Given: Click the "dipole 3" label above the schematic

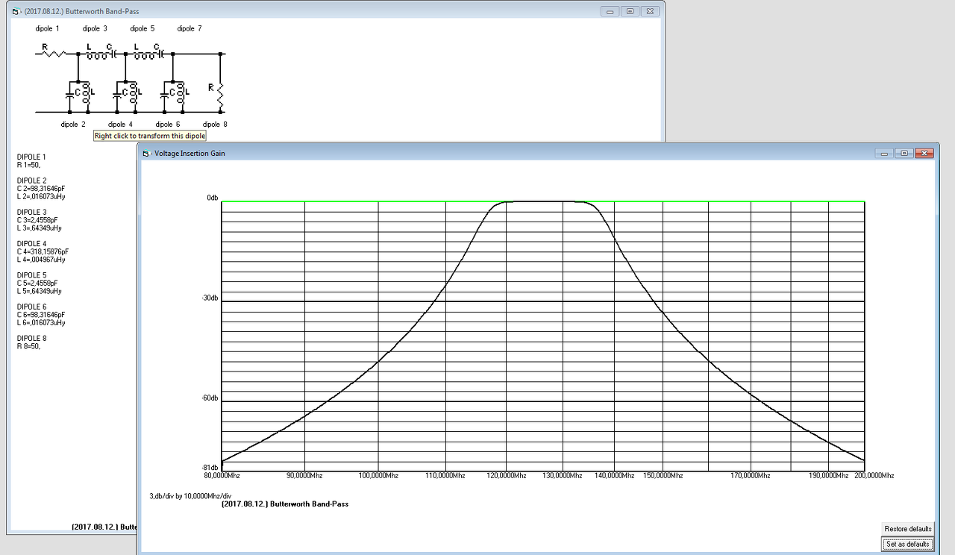Looking at the screenshot, I should [x=95, y=28].
